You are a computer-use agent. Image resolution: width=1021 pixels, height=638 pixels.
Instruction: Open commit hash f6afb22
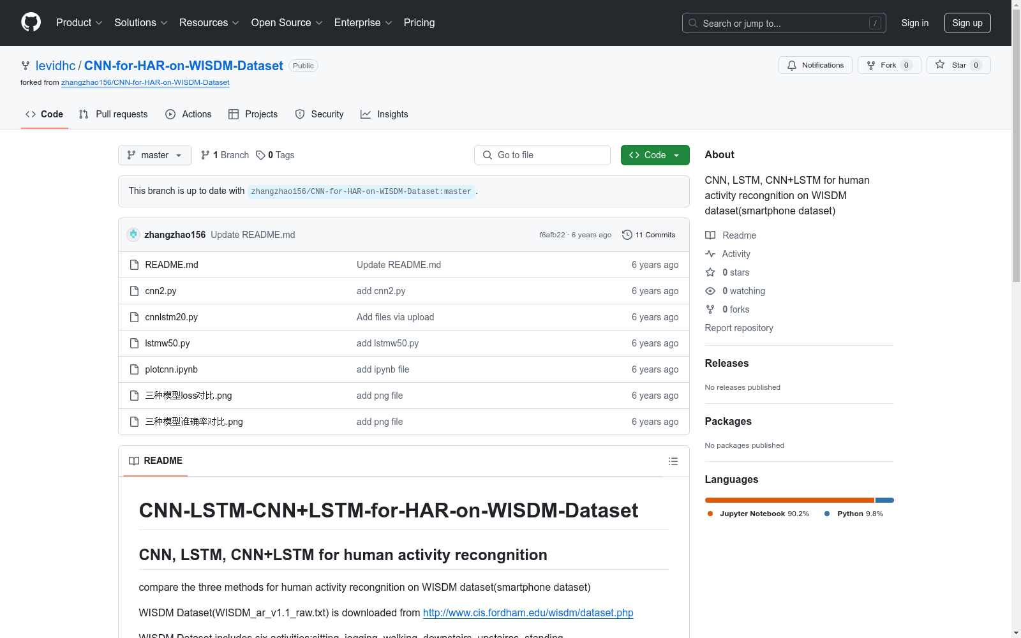(x=552, y=235)
